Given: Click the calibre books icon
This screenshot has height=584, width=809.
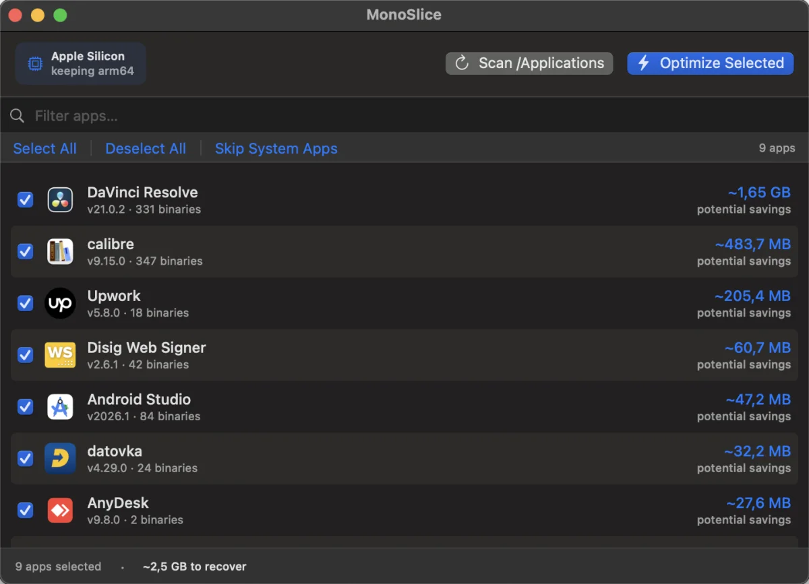Looking at the screenshot, I should tap(60, 251).
